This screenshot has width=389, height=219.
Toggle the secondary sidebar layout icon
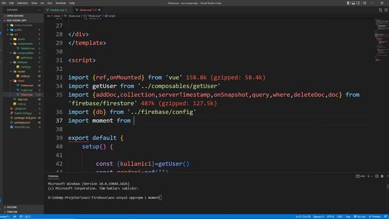point(358,3)
